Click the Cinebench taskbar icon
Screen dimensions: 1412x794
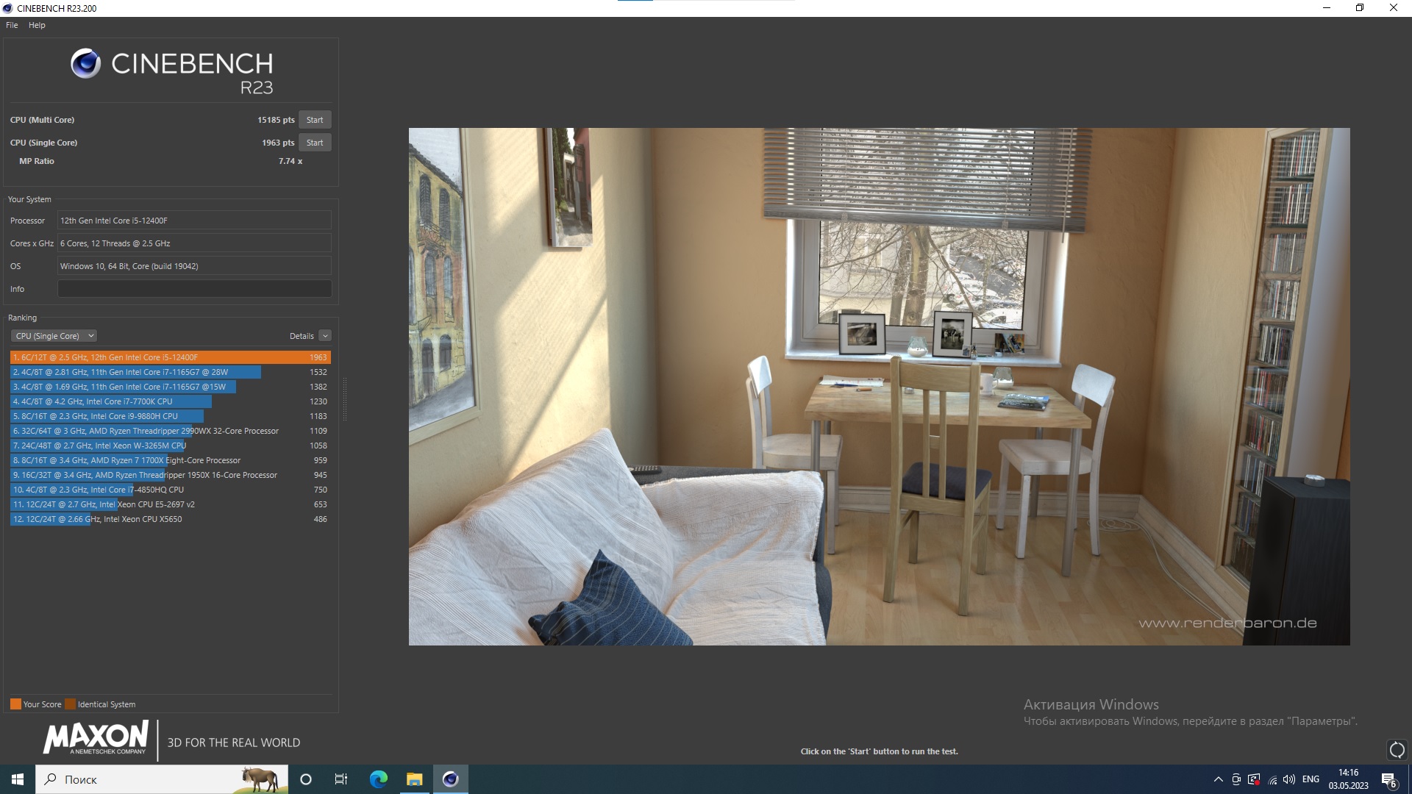tap(451, 779)
